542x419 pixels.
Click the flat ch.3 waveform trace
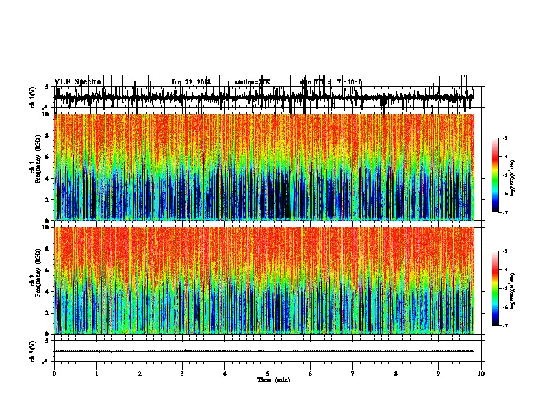point(264,351)
